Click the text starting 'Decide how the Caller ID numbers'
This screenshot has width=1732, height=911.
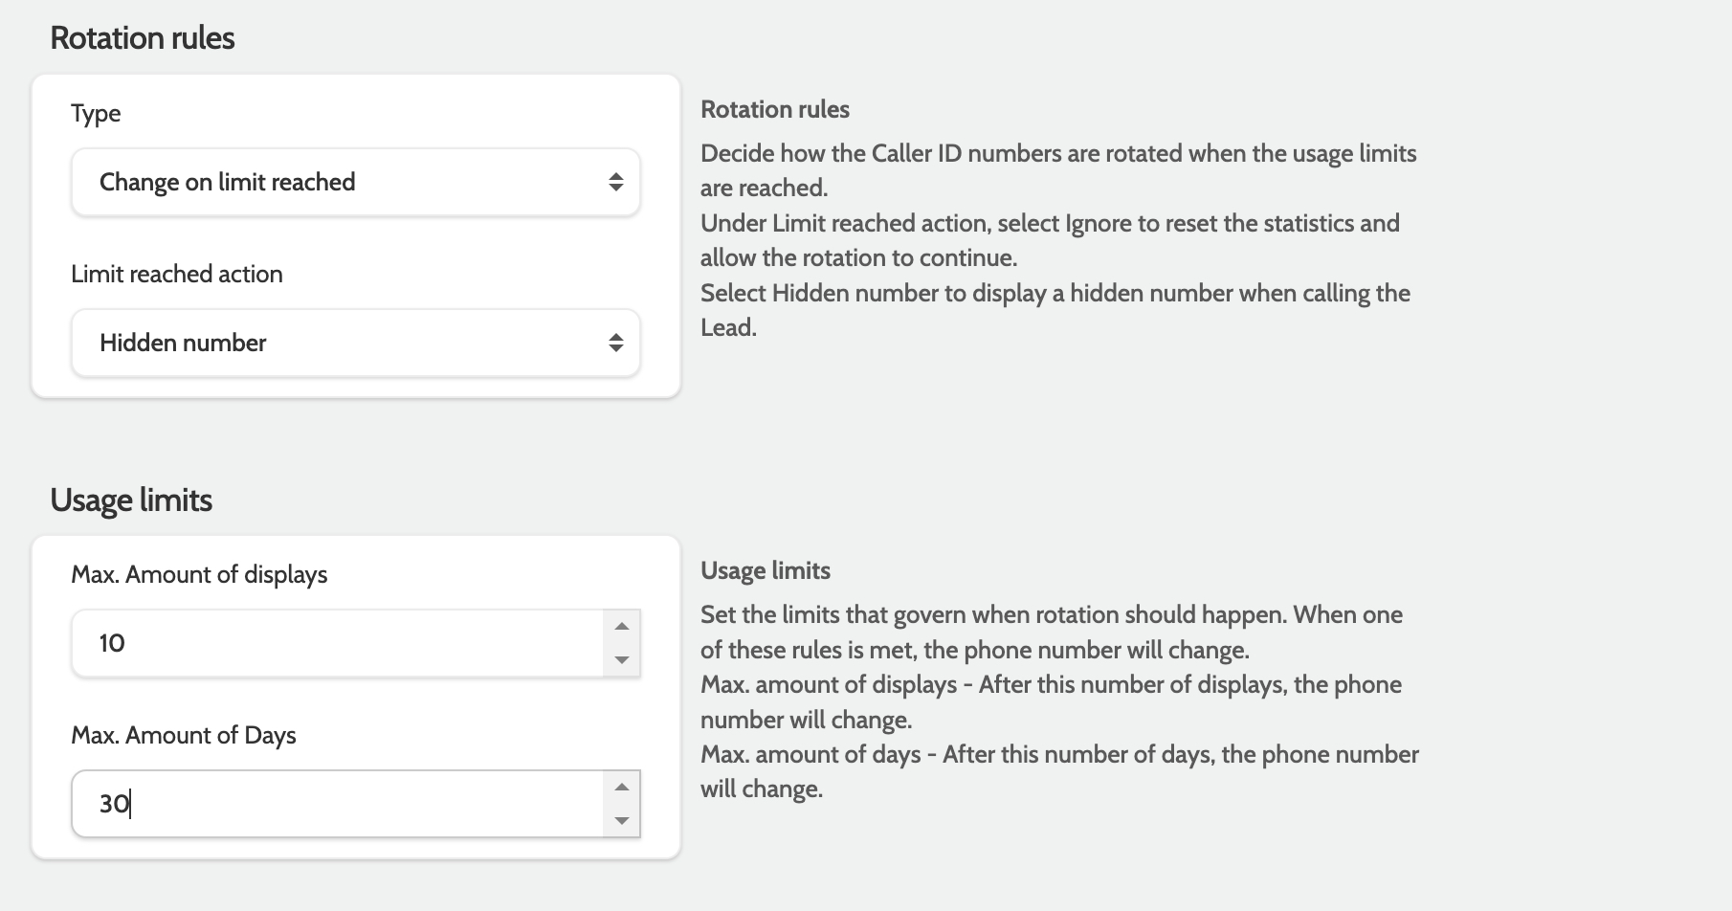(1058, 170)
